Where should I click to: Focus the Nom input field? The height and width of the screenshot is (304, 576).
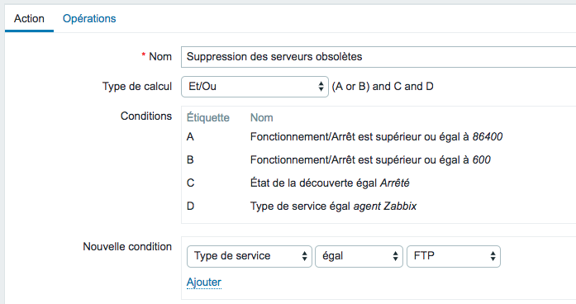[378, 57]
